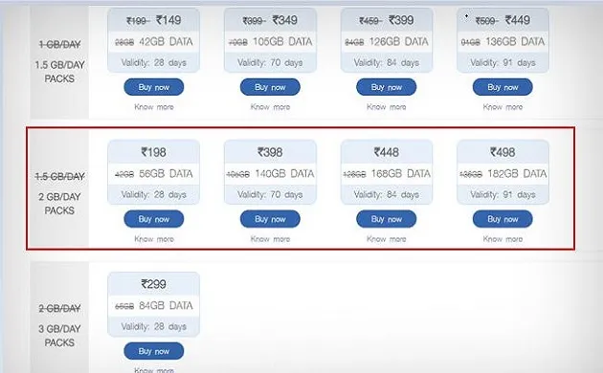Buy the ₹498 182GB data pack

[x=502, y=219]
